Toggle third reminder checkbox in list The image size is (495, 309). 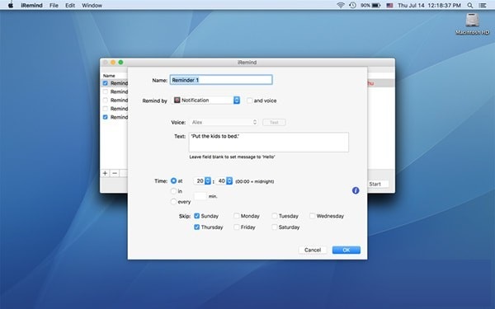pos(105,100)
